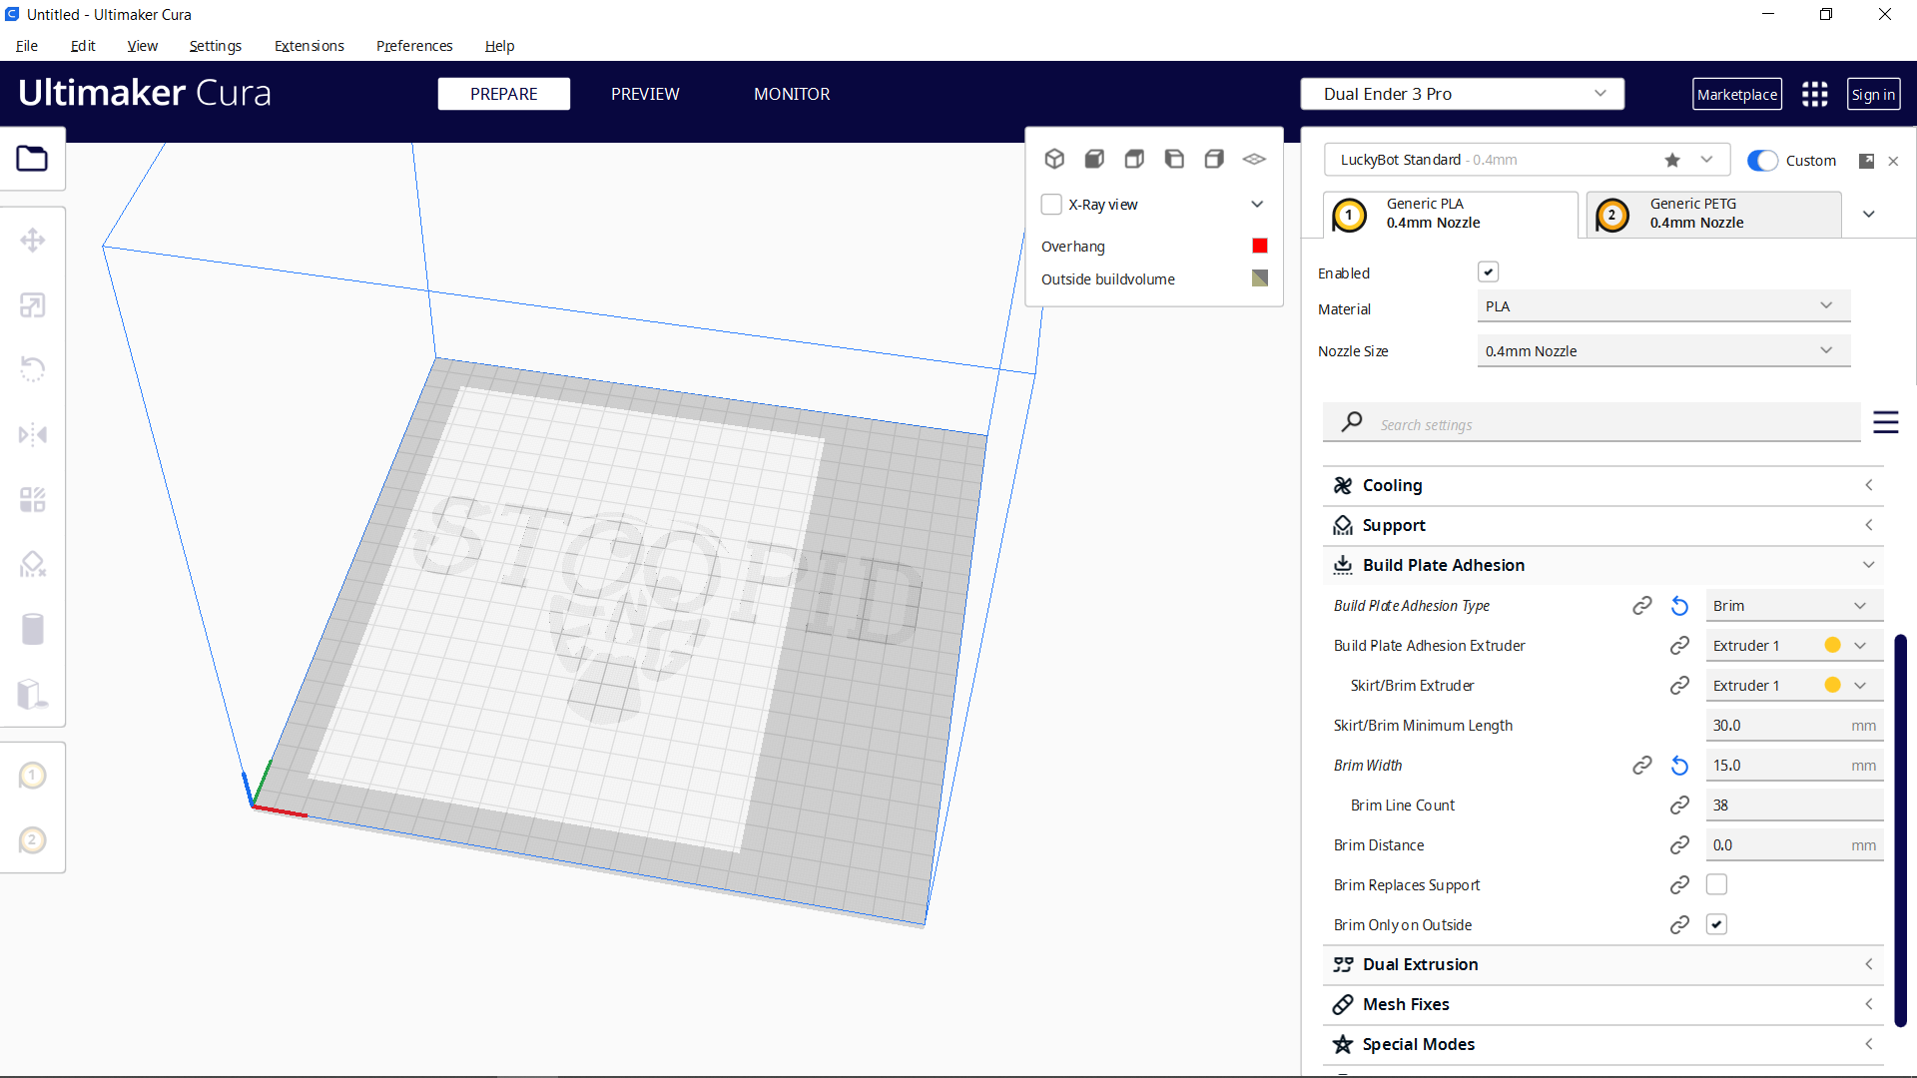Open the application switcher grid icon
Viewport: 1917px width, 1078px height.
1814,94
